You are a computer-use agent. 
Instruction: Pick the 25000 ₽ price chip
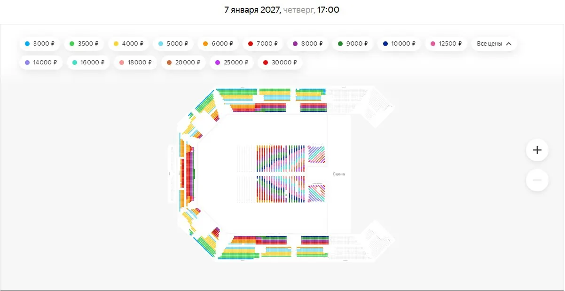coord(231,63)
